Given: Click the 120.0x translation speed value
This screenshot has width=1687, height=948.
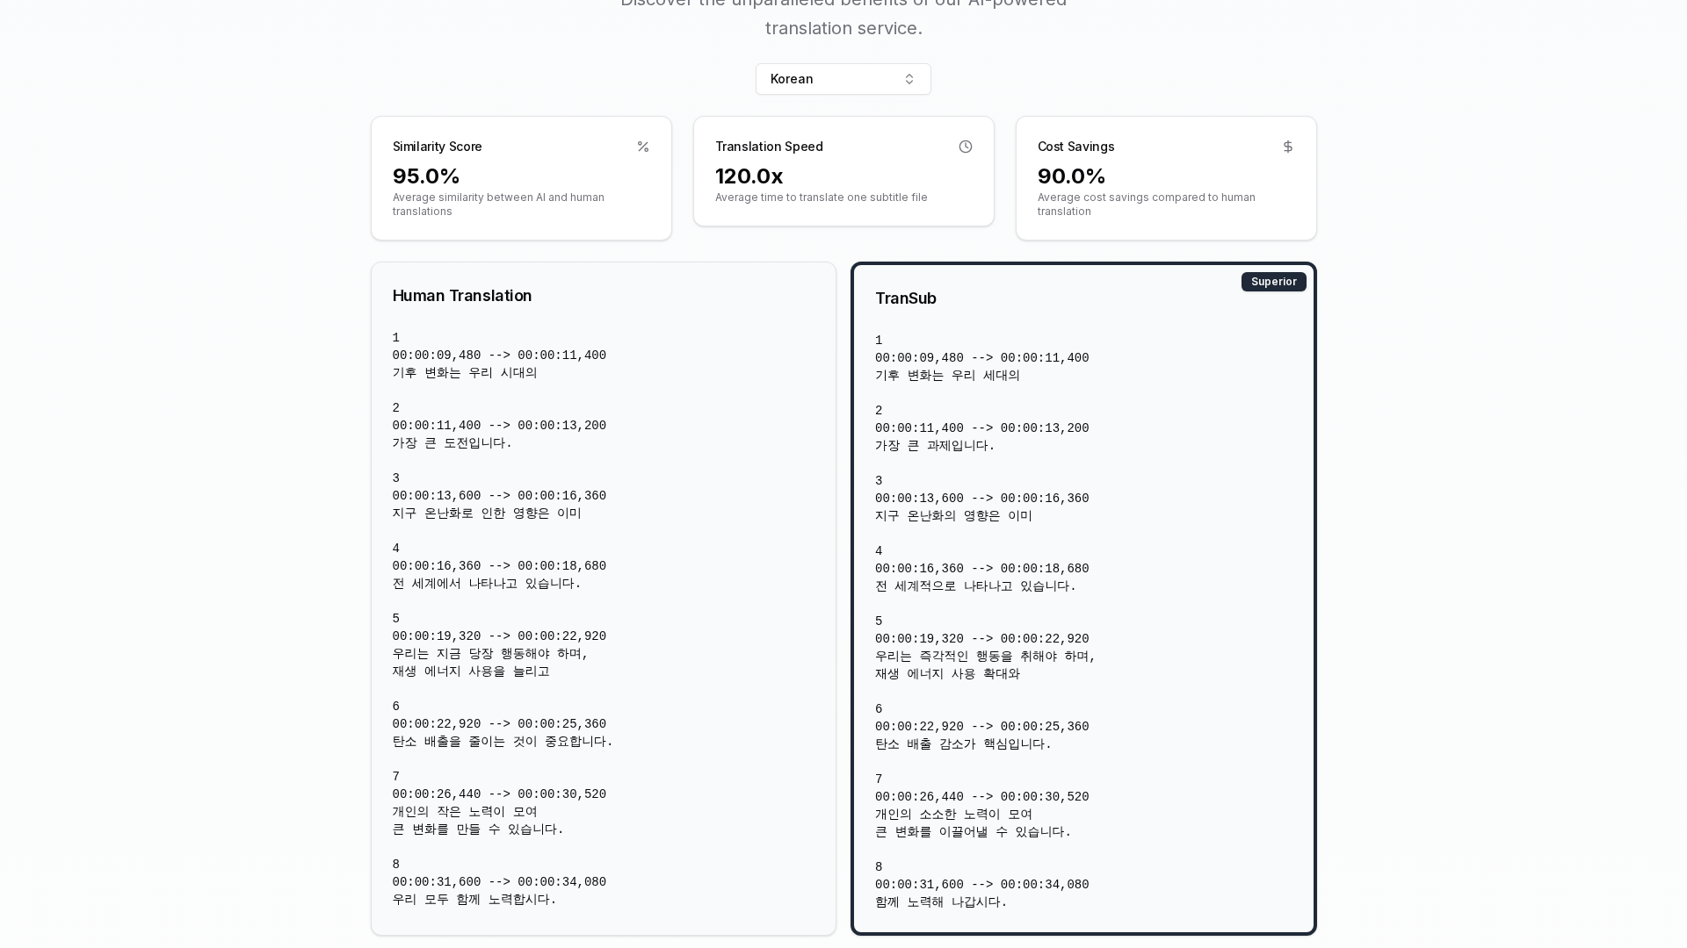Looking at the screenshot, I should point(749,176).
